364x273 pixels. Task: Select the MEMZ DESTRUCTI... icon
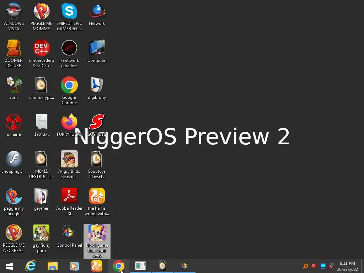(x=41, y=164)
